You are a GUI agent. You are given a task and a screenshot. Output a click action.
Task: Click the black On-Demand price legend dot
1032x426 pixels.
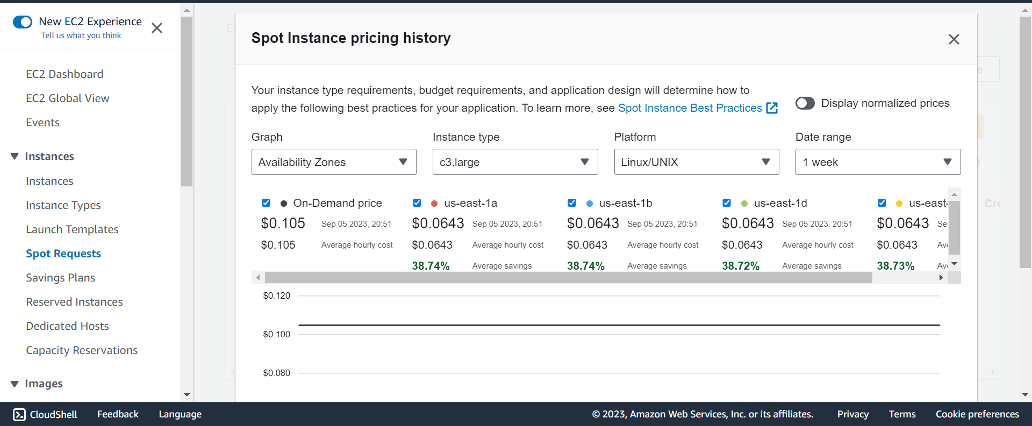coord(284,204)
